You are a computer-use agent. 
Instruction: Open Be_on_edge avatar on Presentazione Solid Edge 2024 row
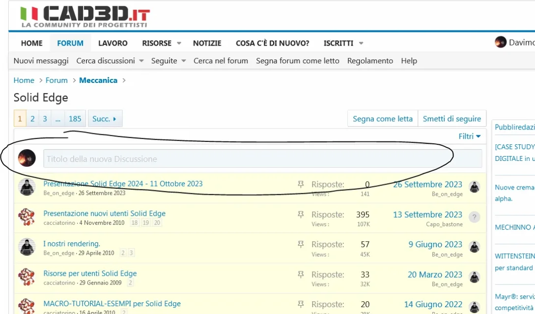click(27, 187)
